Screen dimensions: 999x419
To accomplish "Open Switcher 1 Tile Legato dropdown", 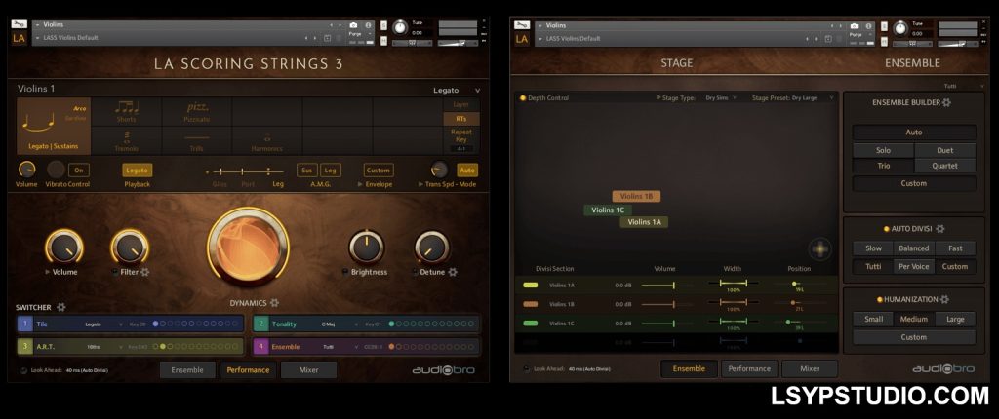I will pyautogui.click(x=104, y=324).
